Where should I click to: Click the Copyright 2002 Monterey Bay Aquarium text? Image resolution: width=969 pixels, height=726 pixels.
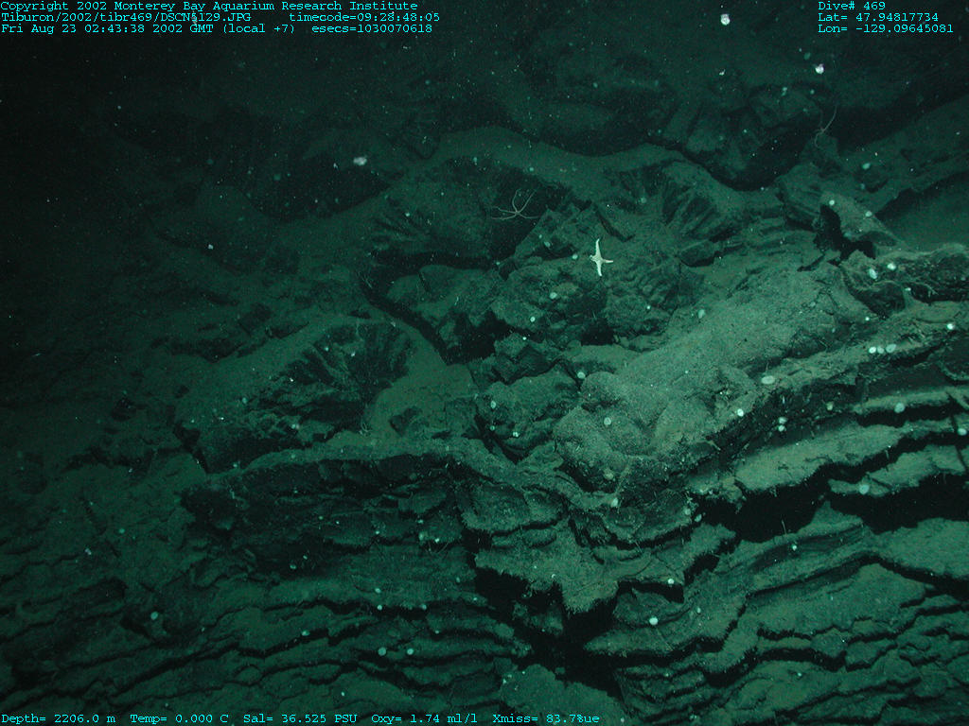pyautogui.click(x=209, y=6)
